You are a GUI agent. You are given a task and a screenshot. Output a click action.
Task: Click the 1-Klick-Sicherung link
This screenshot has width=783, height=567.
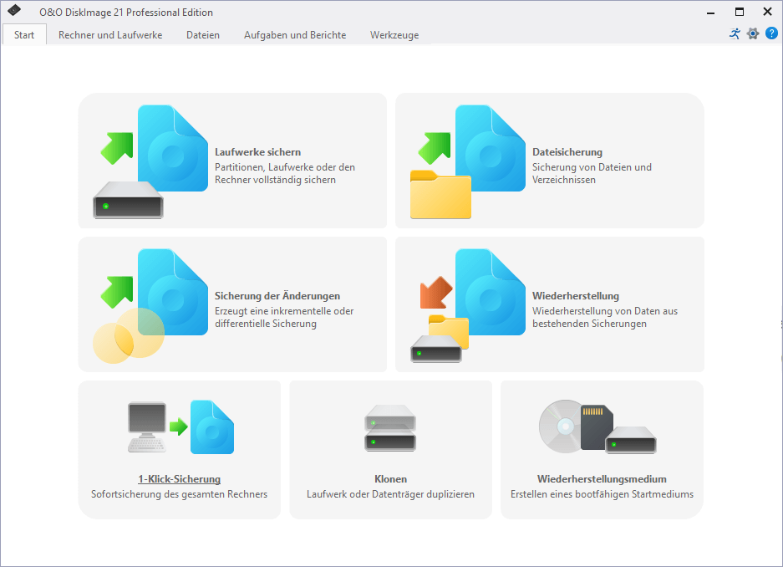pos(180,478)
